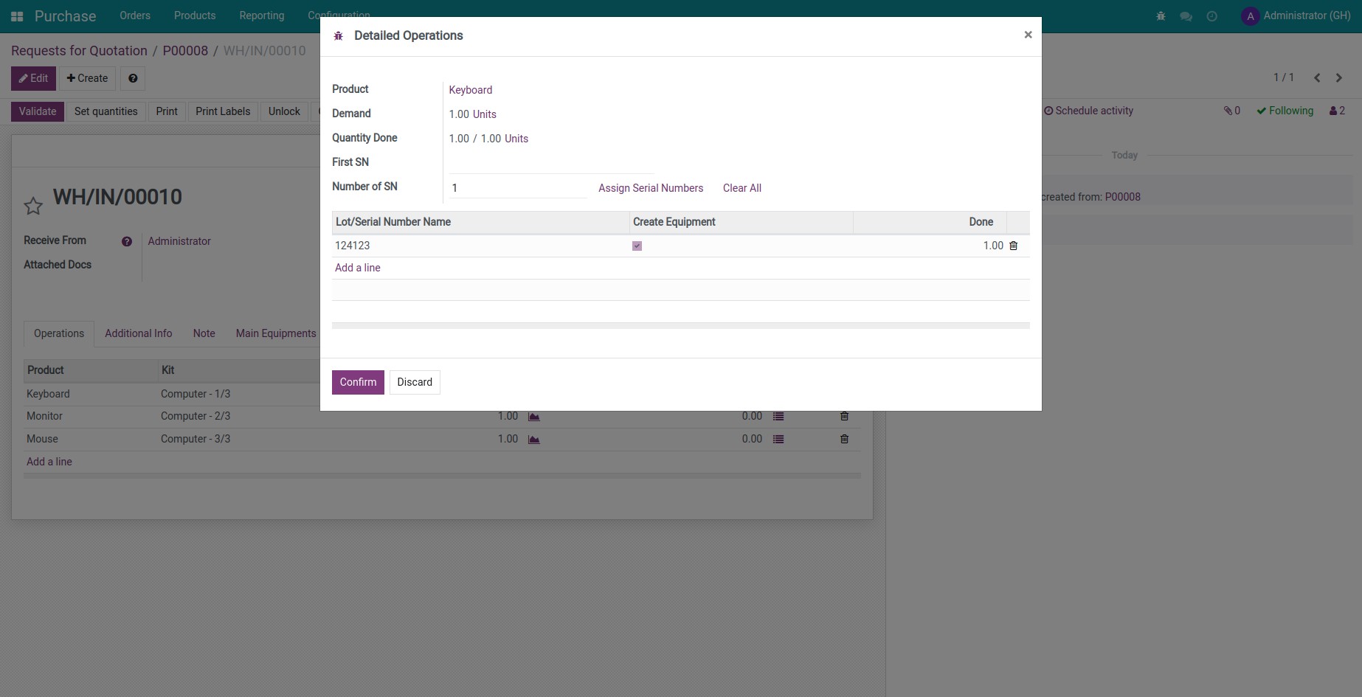Click Add a line in serial number table
The height and width of the screenshot is (697, 1362).
357,268
